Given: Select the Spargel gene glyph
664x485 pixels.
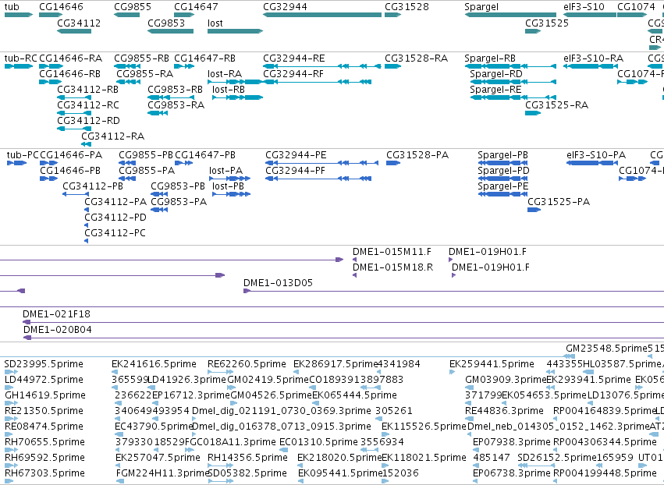Looking at the screenshot, I should pos(510,15).
